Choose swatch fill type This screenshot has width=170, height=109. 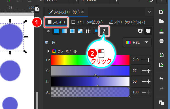(x=96, y=31)
